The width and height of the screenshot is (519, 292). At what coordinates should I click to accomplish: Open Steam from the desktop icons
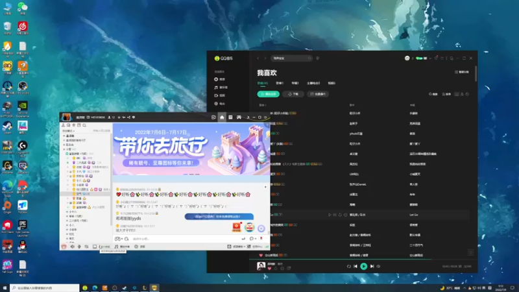[x=7, y=128]
